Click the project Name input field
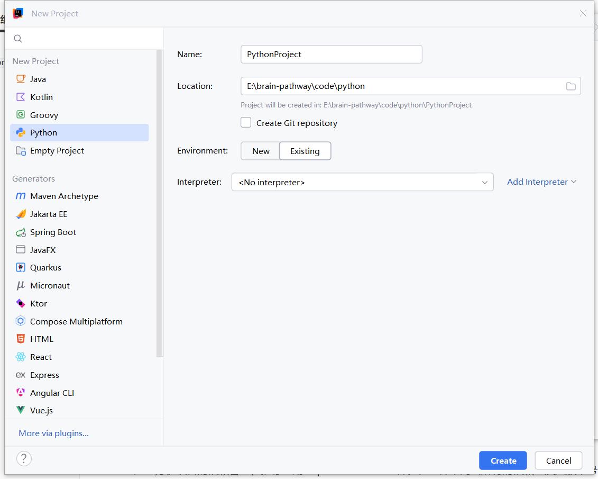The image size is (598, 479). (332, 54)
